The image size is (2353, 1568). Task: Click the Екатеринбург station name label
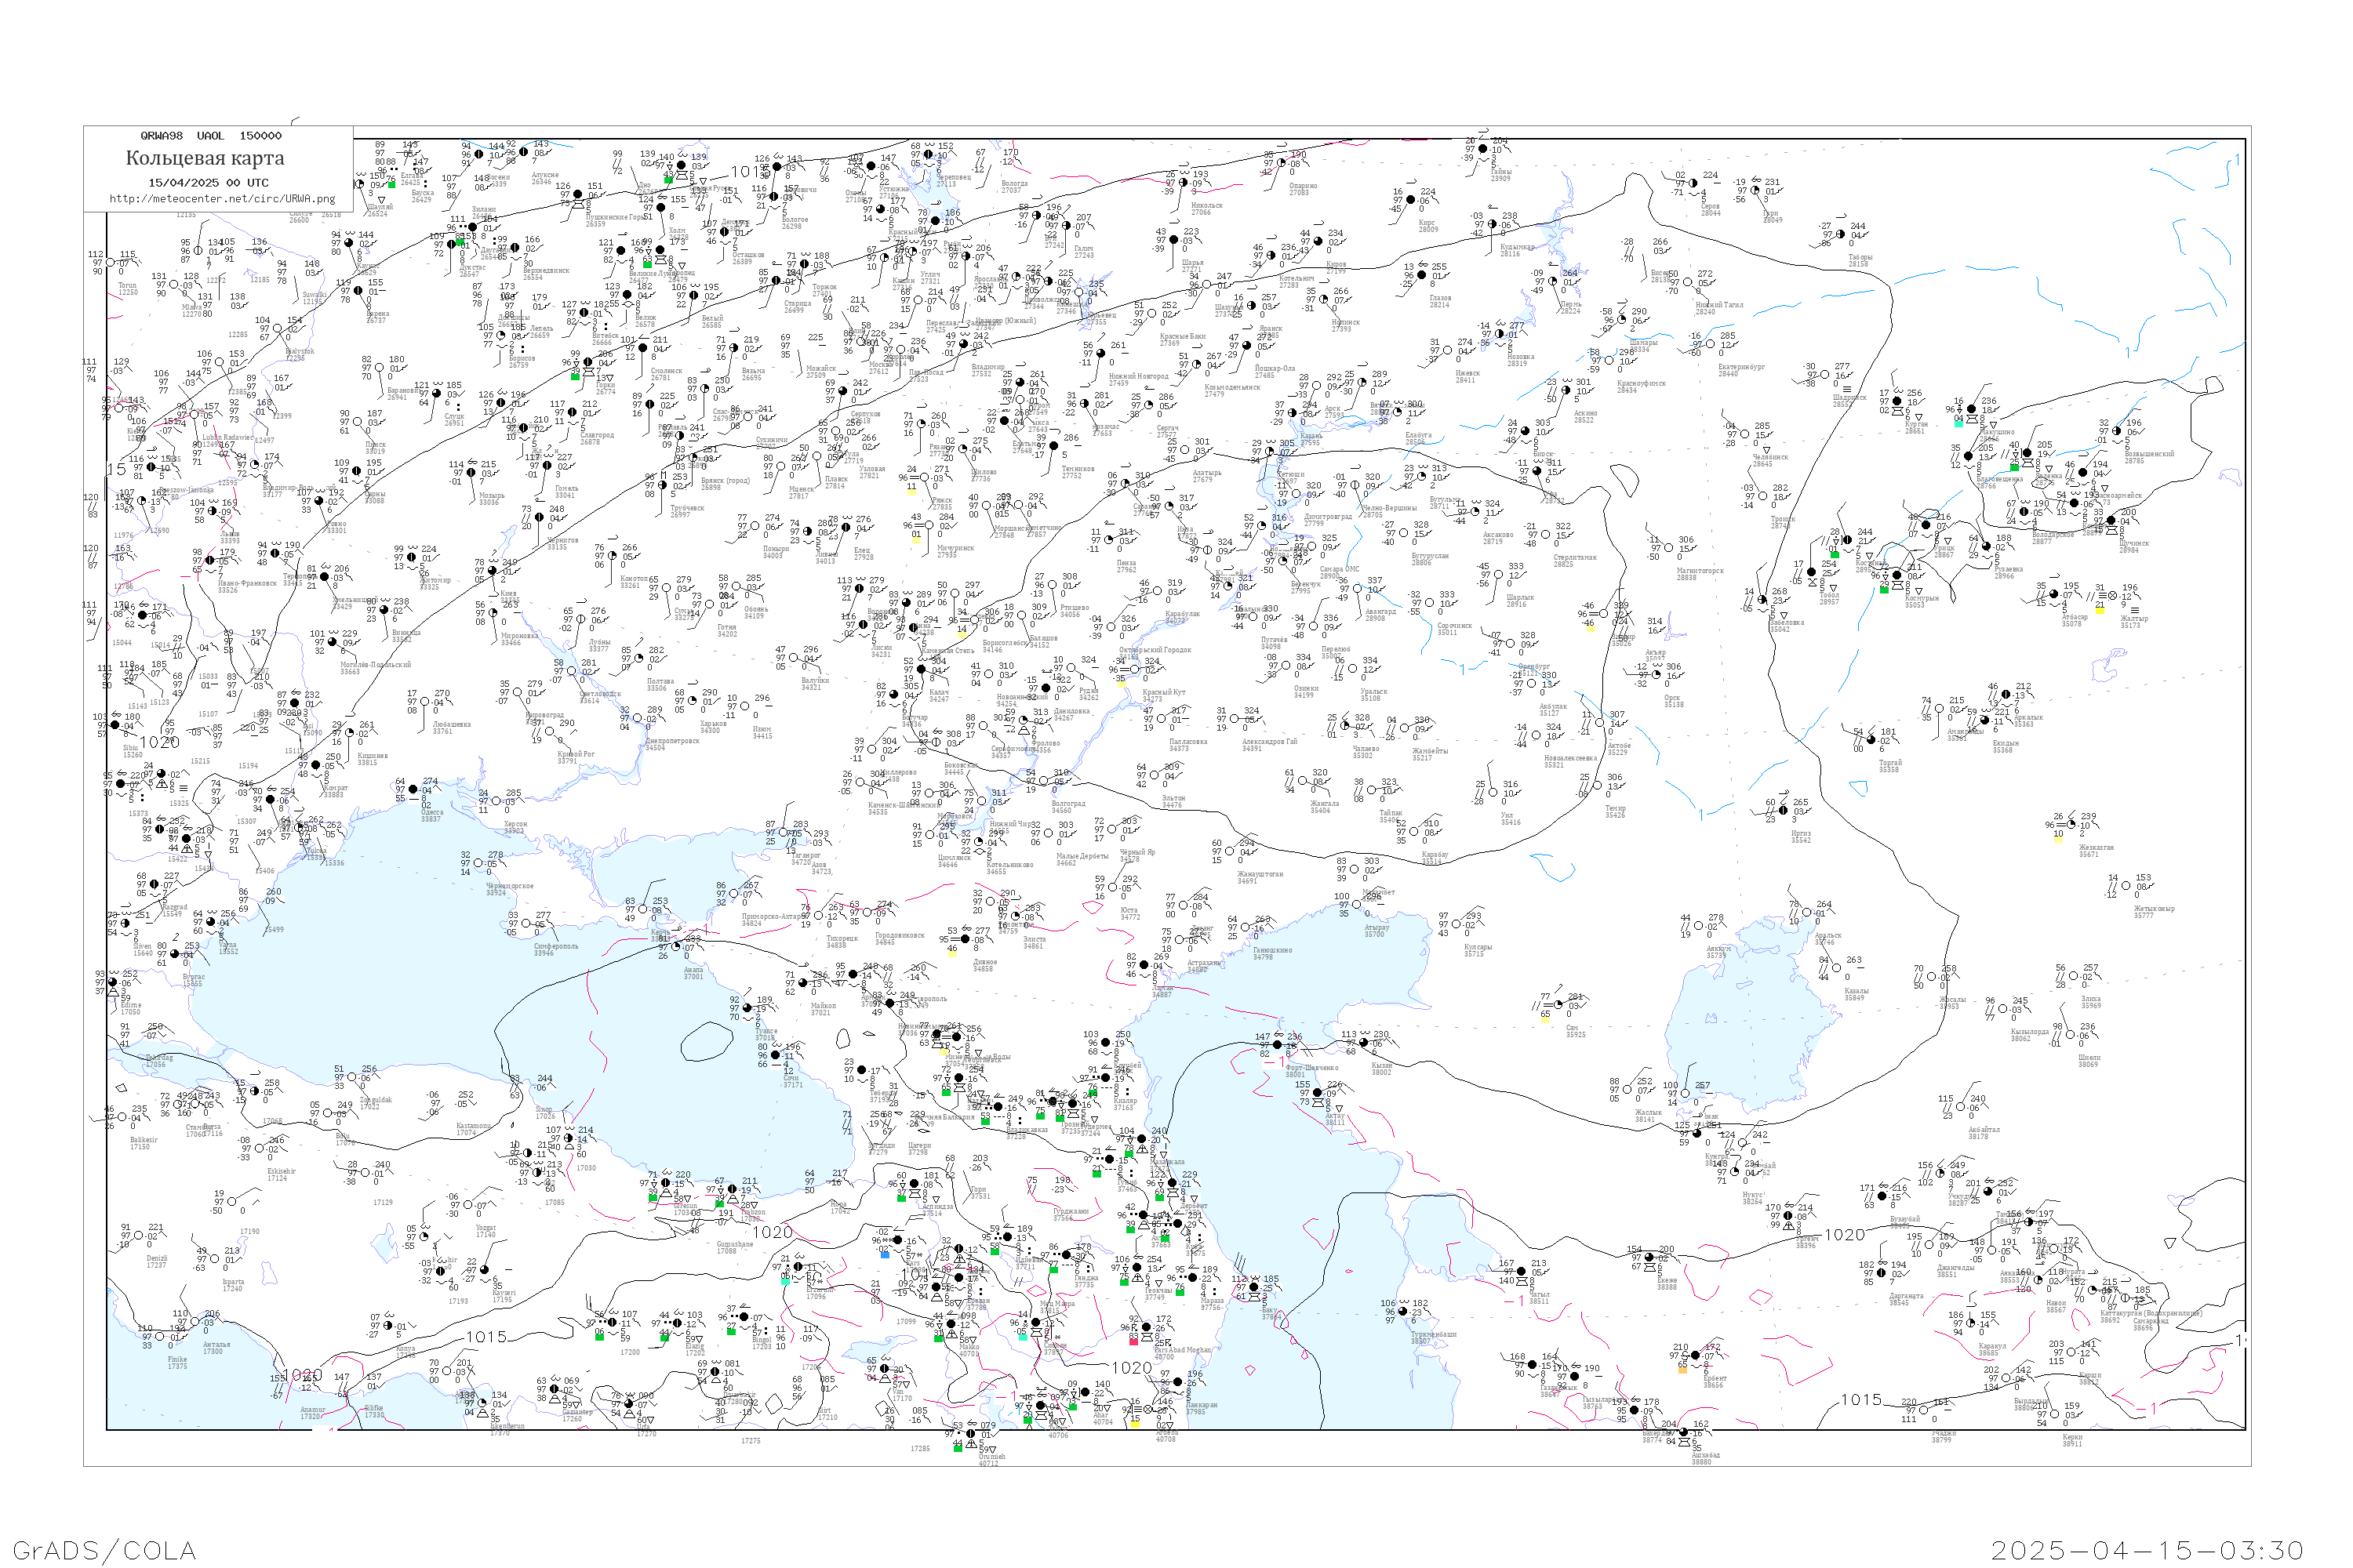(1740, 367)
